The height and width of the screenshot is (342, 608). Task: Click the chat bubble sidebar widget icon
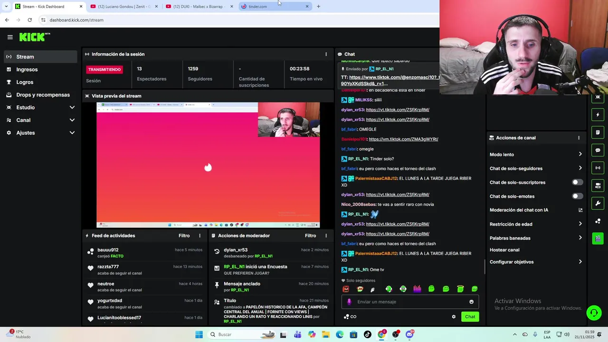tap(598, 150)
